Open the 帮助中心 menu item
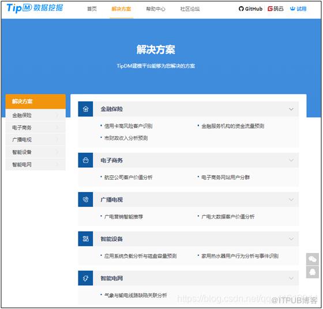Screen dimensions: 323x309 (156, 9)
